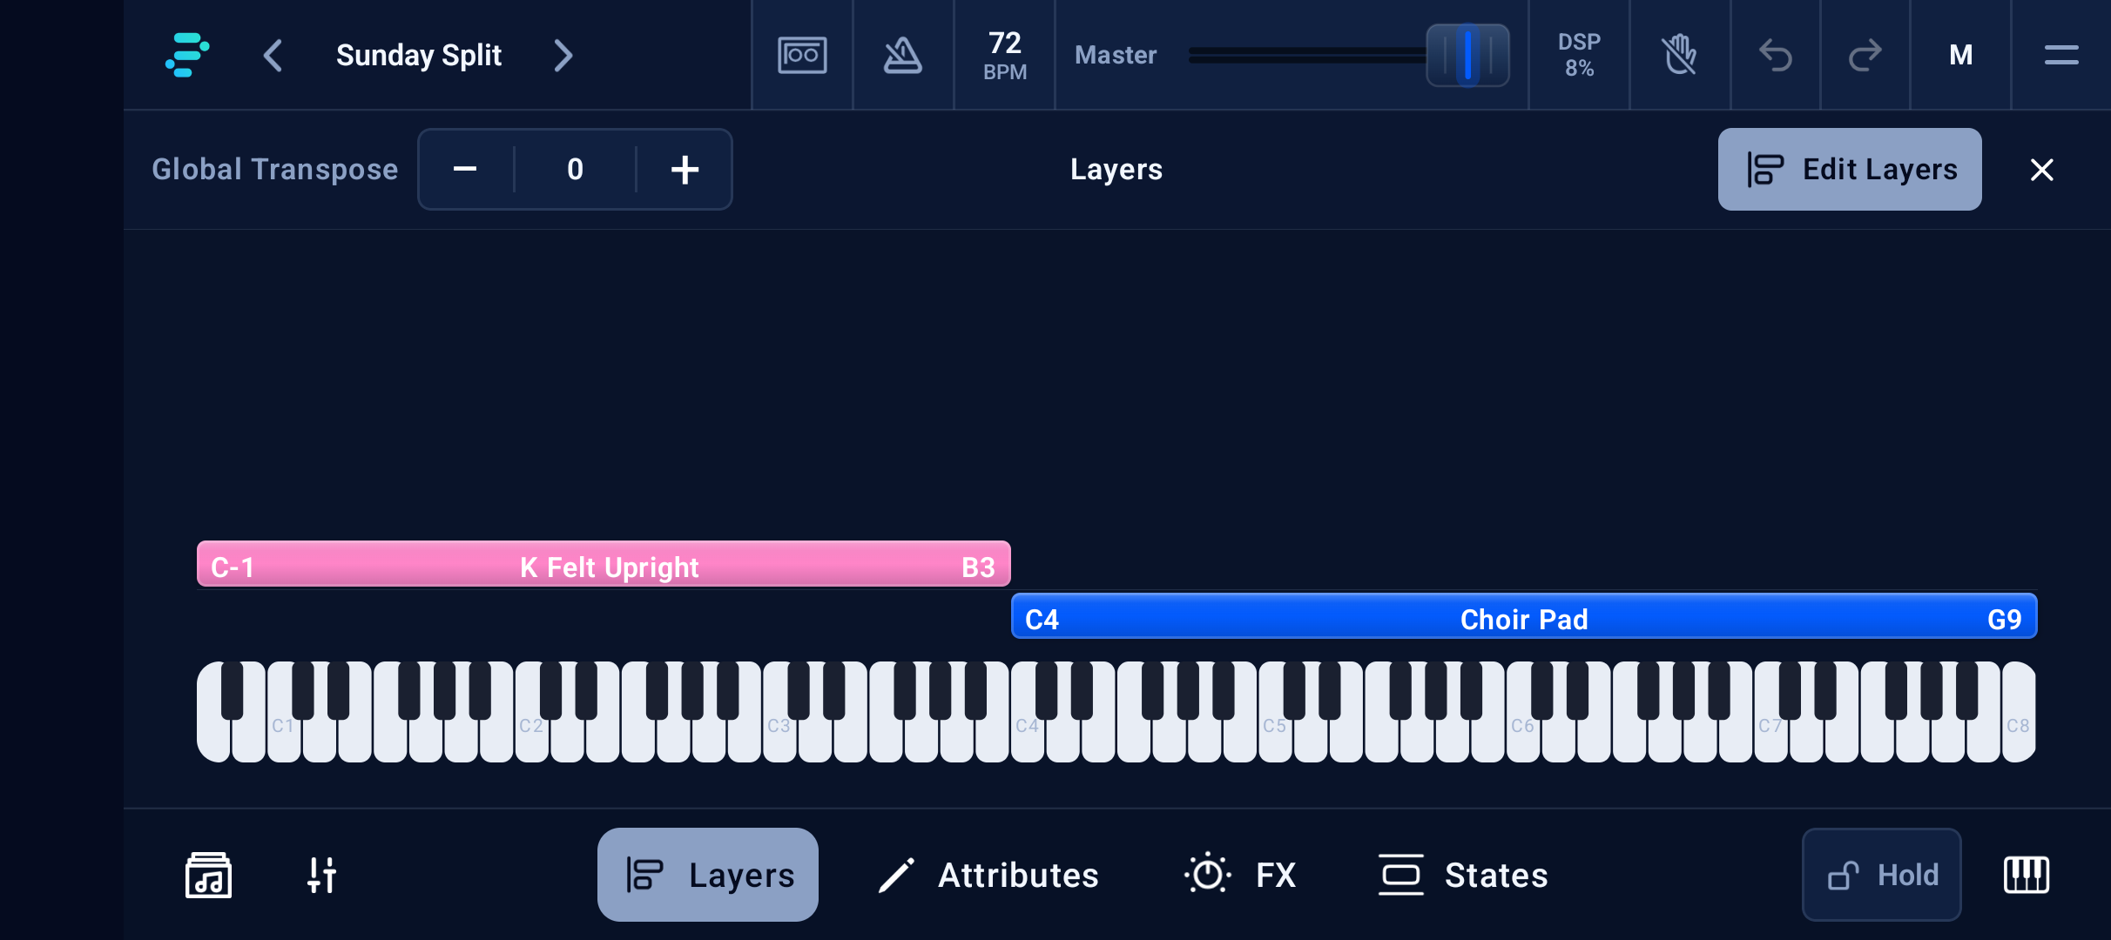Screen dimensions: 2111x940
Task: Tap the Sunday Split preset name
Action: 419,56
